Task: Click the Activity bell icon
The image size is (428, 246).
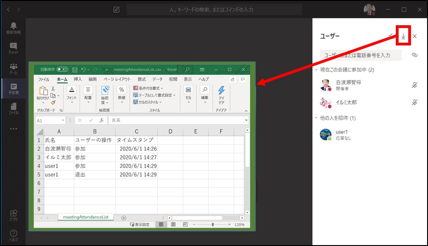Action: 13,28
